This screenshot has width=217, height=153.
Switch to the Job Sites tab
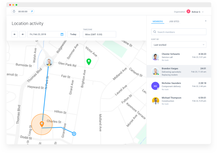coord(174,21)
